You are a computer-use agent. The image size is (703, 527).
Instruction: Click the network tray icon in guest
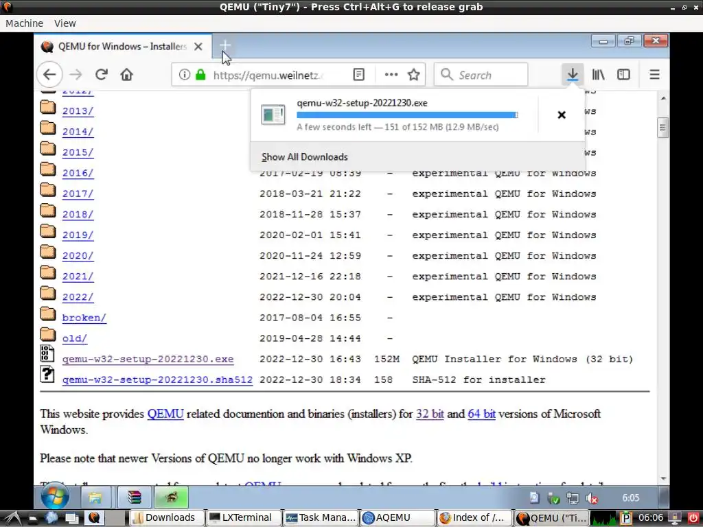coord(573,498)
